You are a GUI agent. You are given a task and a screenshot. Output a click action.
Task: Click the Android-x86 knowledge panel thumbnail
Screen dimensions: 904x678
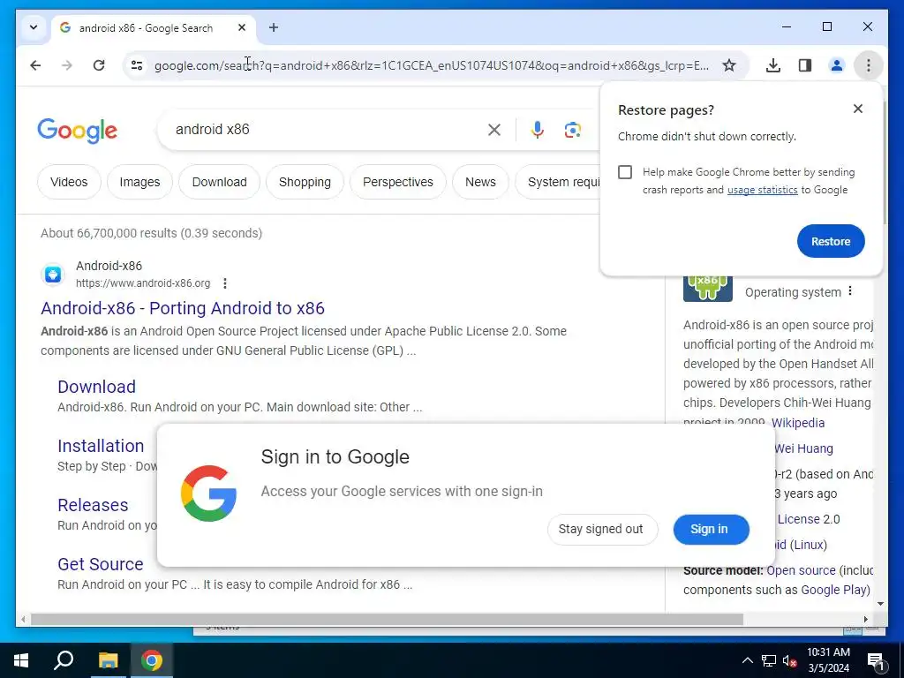tap(707, 289)
